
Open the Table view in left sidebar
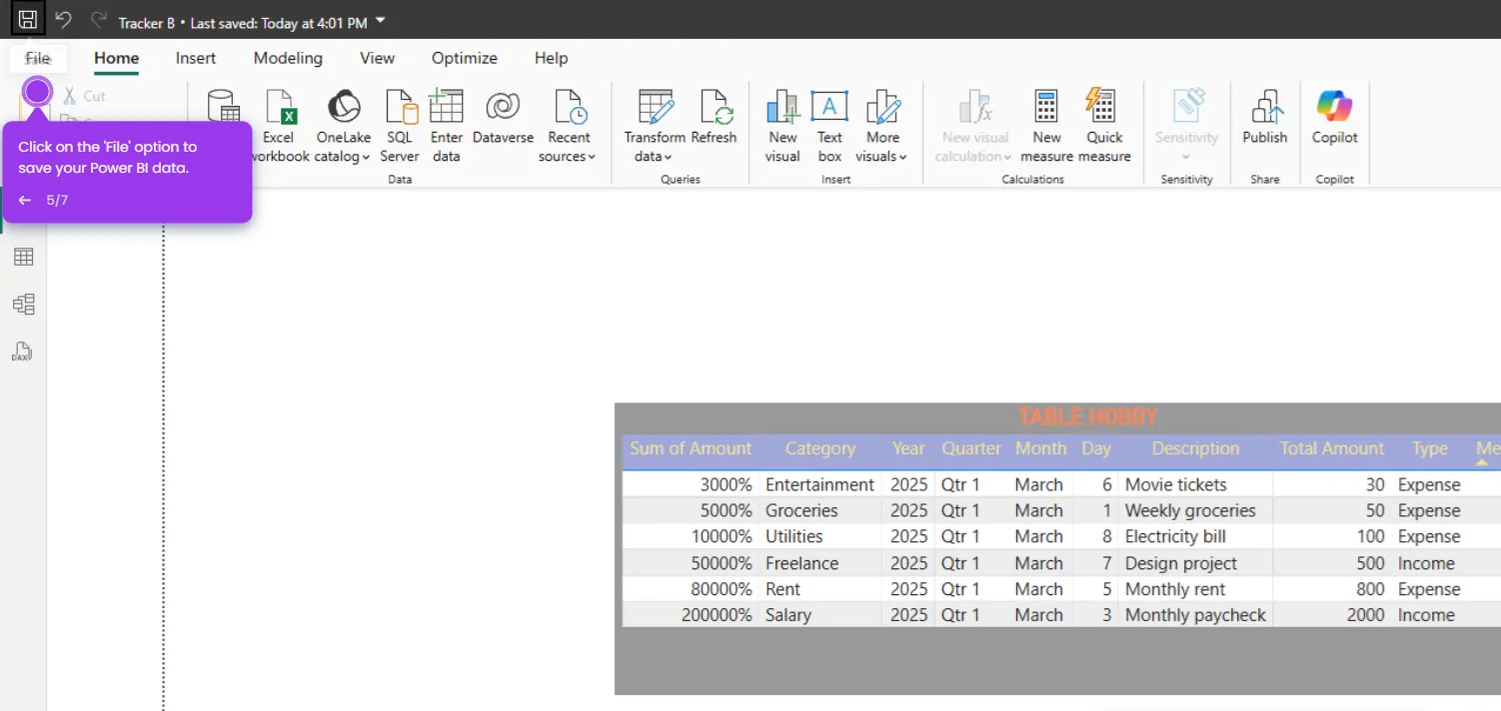click(x=23, y=257)
